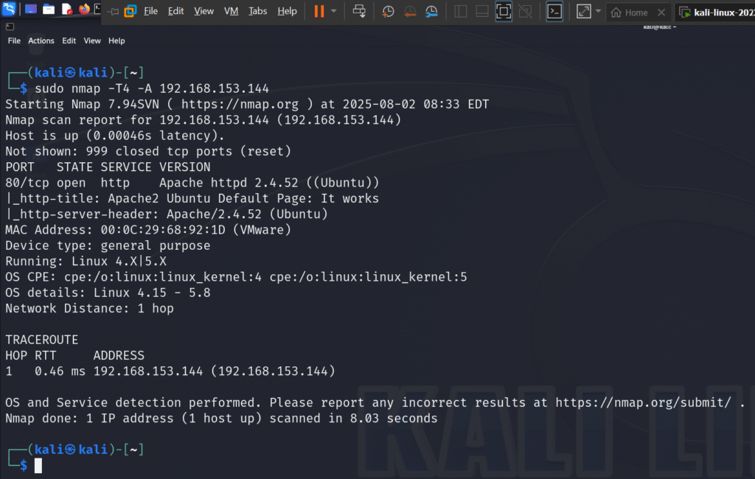Viewport: 755px width, 479px height.
Task: Click the terminal window icon above the menu
Action: tap(10, 27)
